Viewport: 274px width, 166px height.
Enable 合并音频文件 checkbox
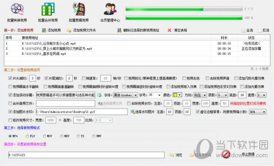click(x=10, y=103)
